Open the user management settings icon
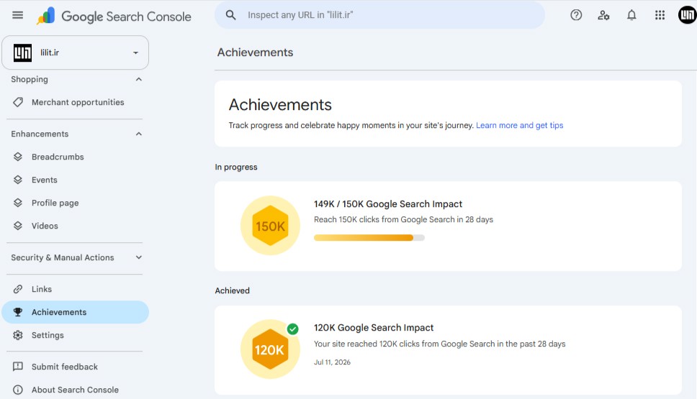The height and width of the screenshot is (399, 697). [x=603, y=15]
